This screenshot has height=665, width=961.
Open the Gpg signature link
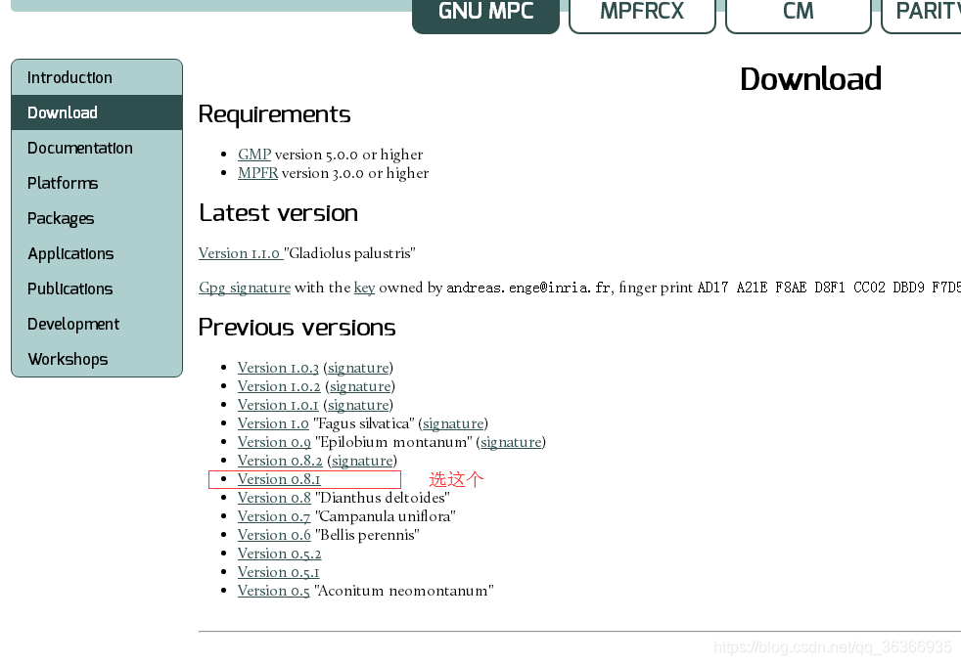[x=245, y=288]
